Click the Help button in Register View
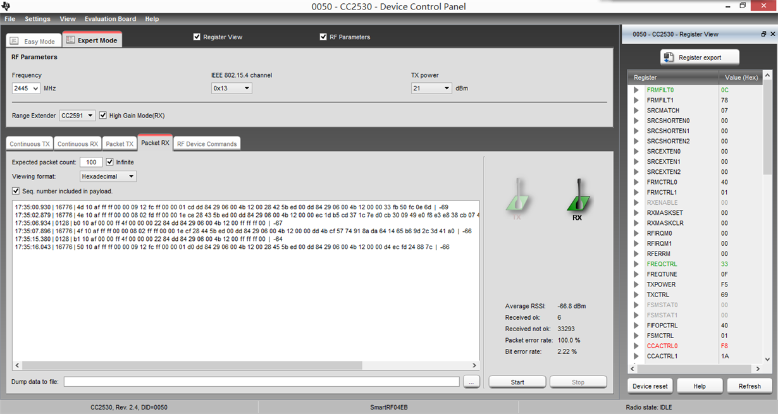Screen dimensions: 778x414 tap(700, 386)
